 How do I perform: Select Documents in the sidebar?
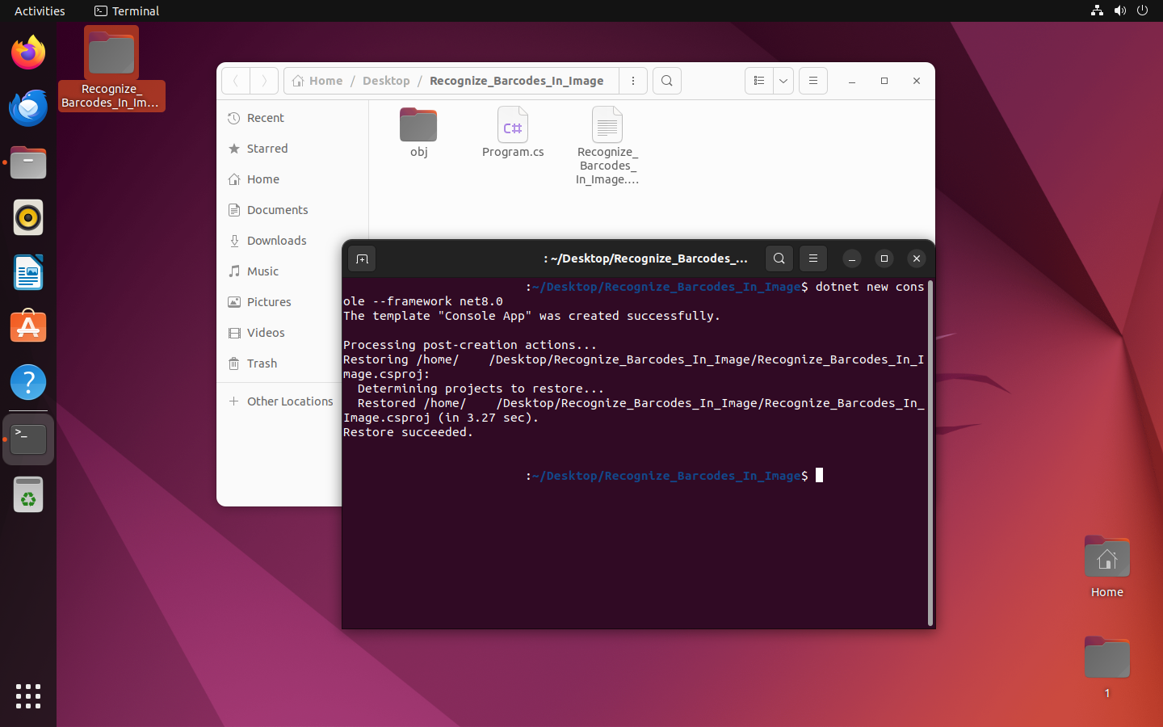[277, 210]
